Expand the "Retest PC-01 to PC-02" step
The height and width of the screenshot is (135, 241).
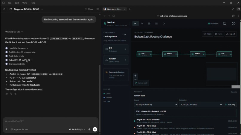pyautogui.click(x=19, y=60)
